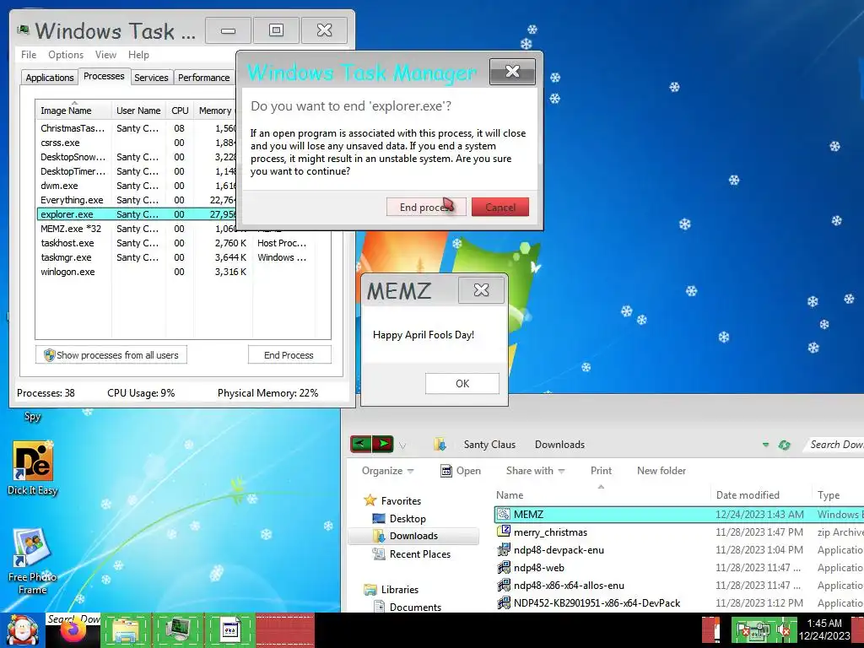Open the View menu in Task Manager
The height and width of the screenshot is (648, 864).
tap(105, 55)
